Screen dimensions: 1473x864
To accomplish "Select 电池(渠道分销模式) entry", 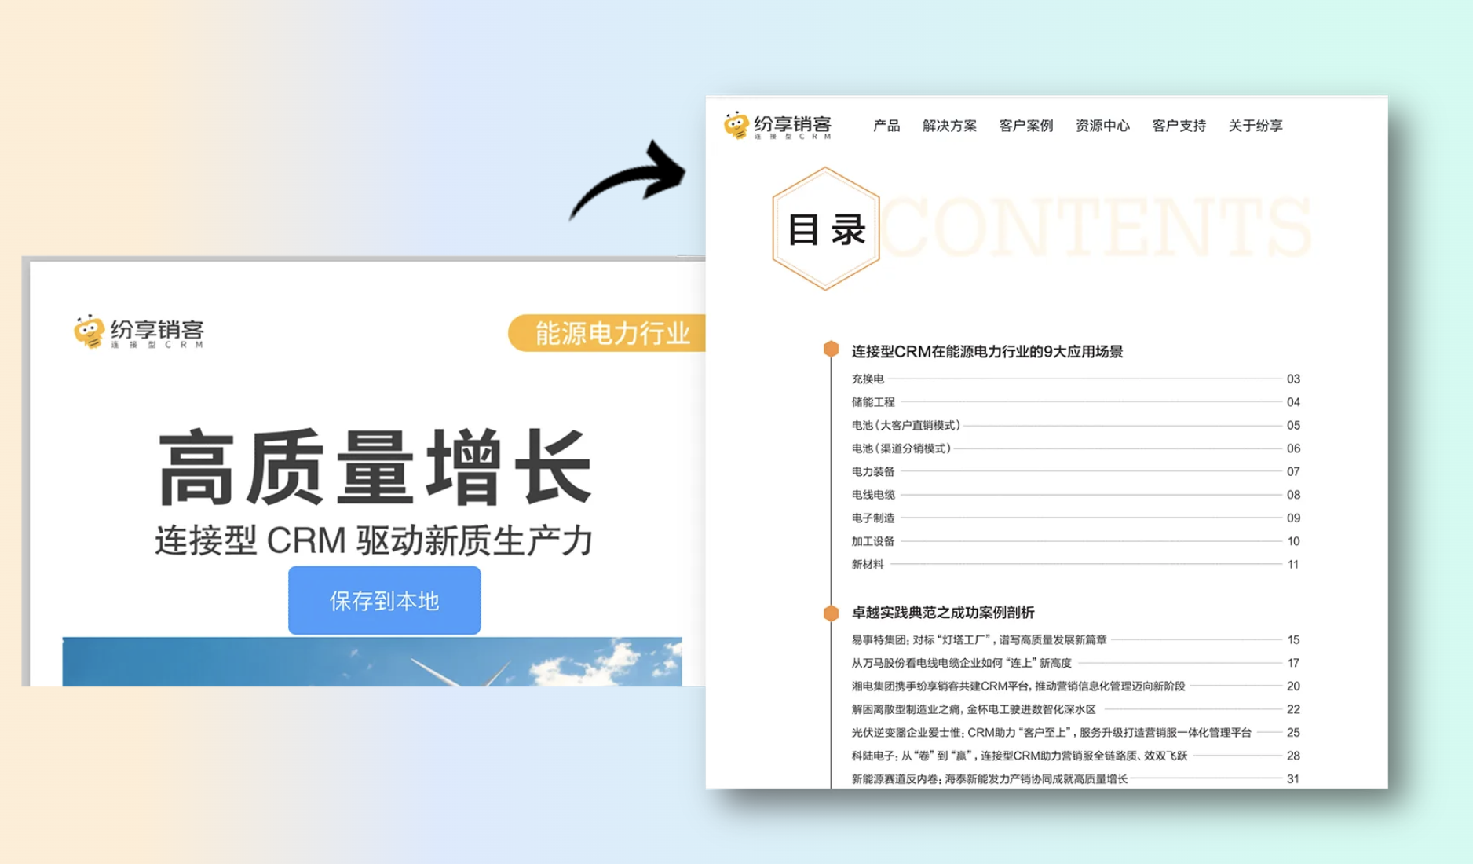I will coord(1075,448).
